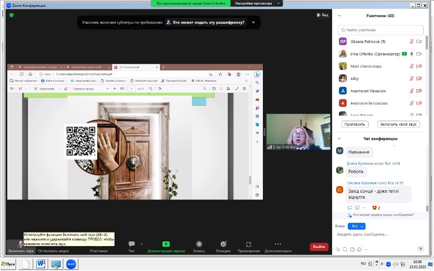
Task: Click the Zoom icon in the taskbar
Action: [x=71, y=264]
